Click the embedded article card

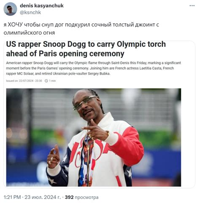[99, 114]
